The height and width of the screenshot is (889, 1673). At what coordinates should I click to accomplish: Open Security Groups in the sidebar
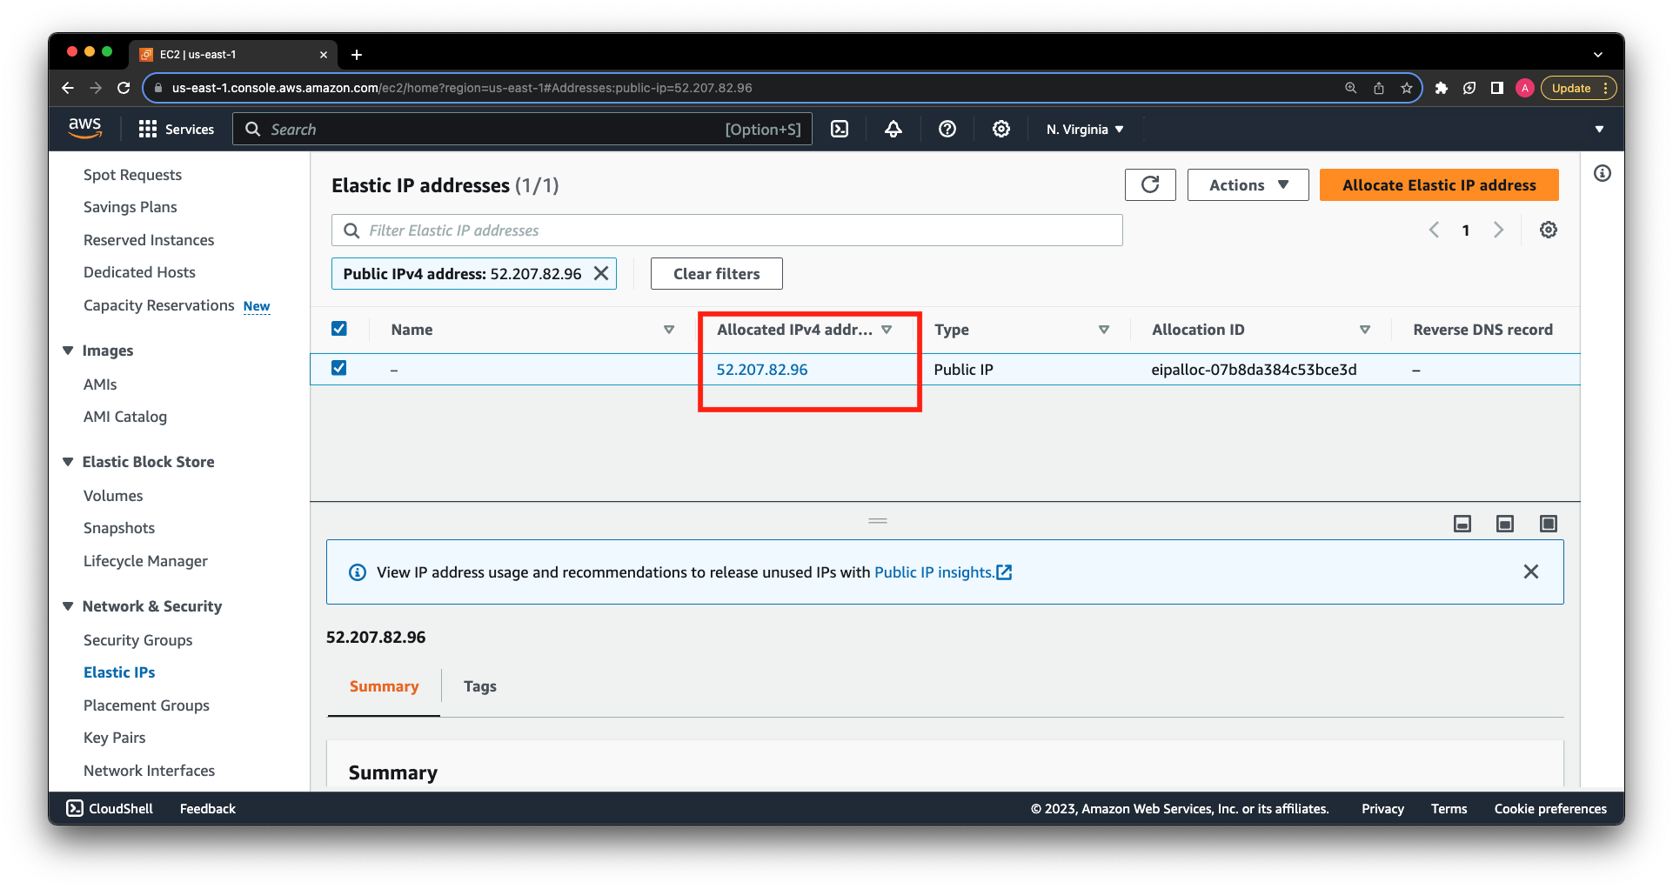point(138,640)
